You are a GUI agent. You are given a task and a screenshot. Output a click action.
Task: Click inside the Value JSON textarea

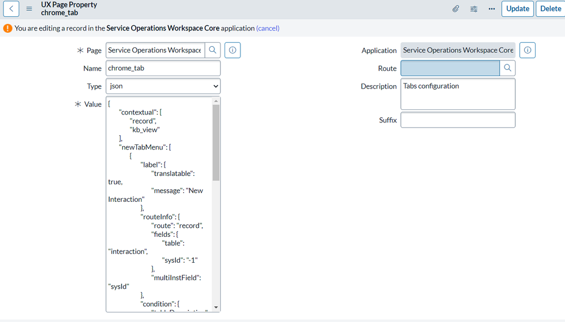159,204
